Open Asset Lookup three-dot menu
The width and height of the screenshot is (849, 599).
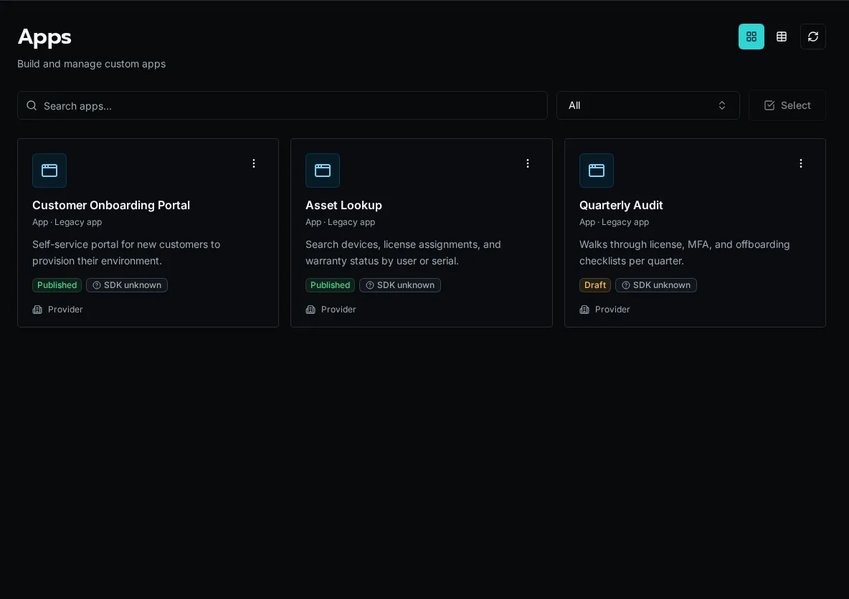tap(527, 163)
